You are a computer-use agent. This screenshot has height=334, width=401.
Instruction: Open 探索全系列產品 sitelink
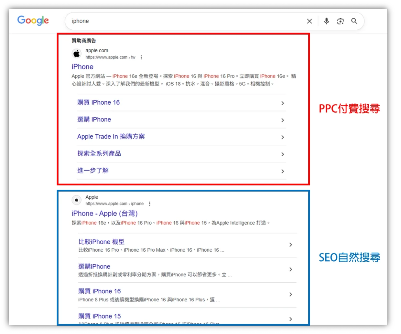click(99, 154)
